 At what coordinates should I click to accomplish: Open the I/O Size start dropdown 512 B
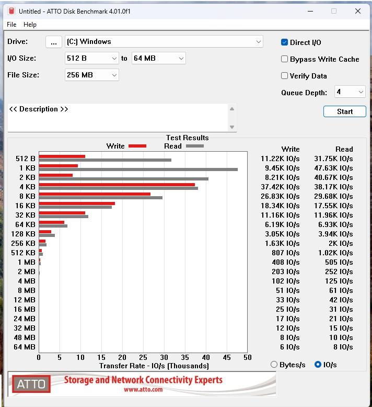click(92, 58)
